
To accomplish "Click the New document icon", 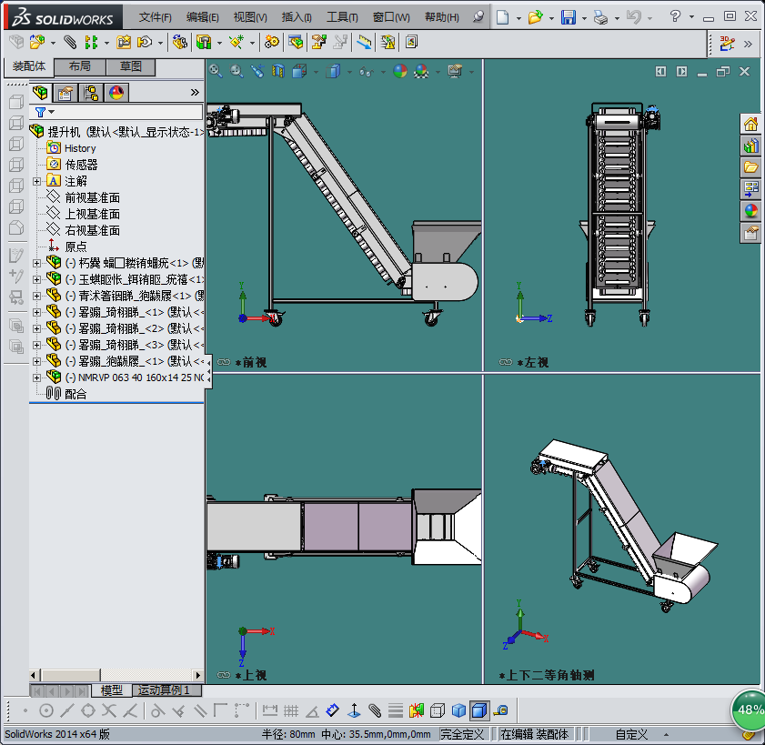I will click(x=503, y=17).
